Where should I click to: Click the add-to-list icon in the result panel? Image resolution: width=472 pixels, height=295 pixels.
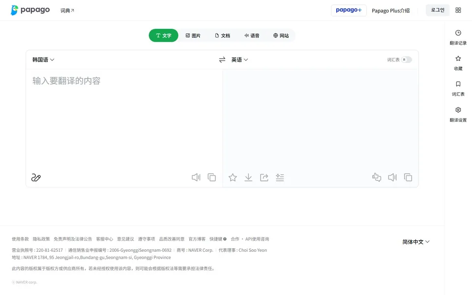pos(280,177)
